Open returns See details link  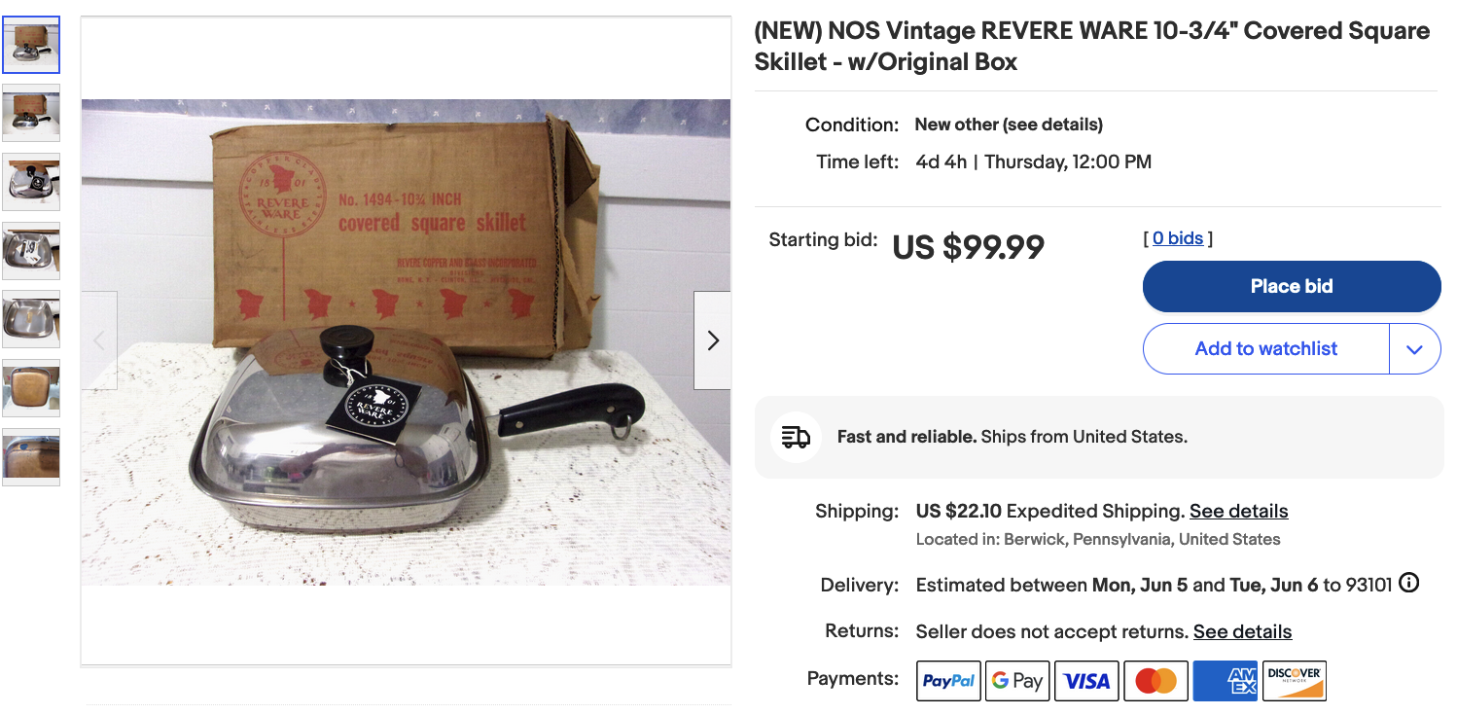click(x=1242, y=631)
